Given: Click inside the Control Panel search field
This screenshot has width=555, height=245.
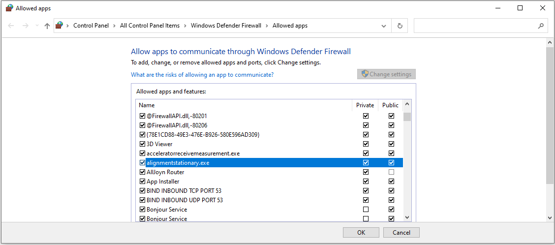Looking at the screenshot, I should tap(475, 26).
